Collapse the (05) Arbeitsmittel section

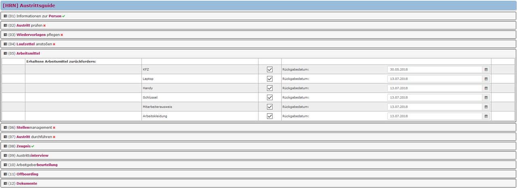(x=28, y=53)
